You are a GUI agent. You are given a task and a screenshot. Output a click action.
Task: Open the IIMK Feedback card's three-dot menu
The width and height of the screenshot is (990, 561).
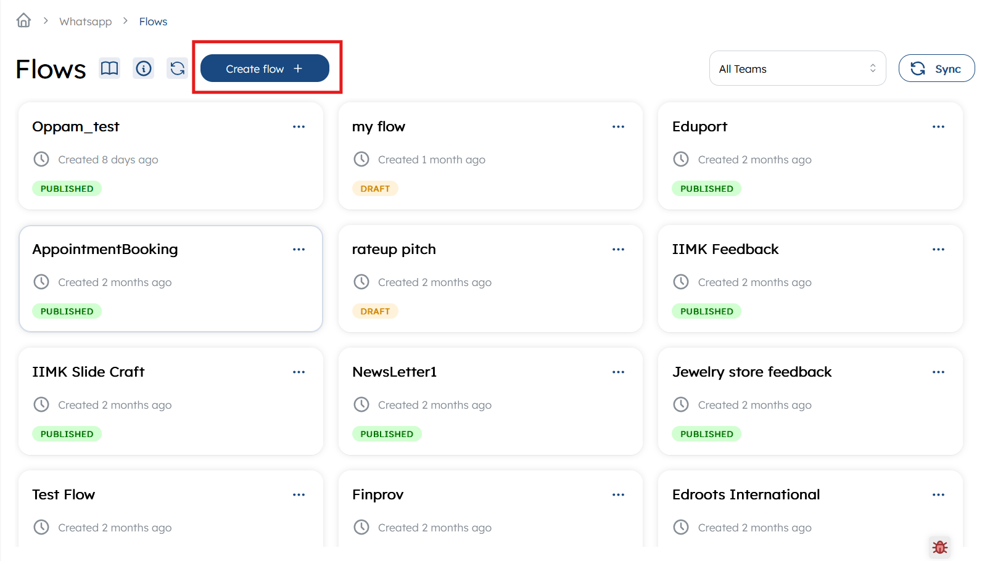click(x=939, y=249)
